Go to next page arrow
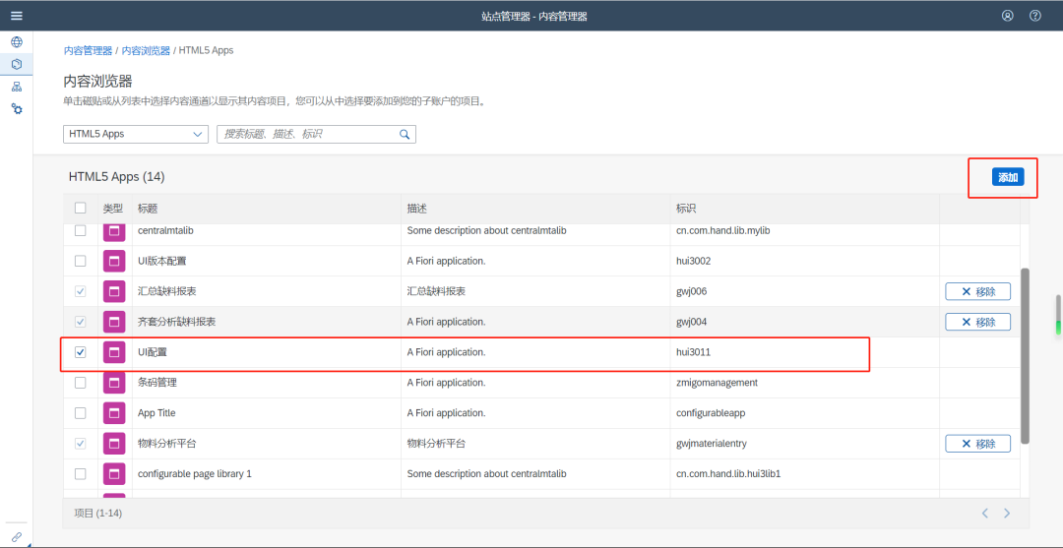 tap(1008, 514)
